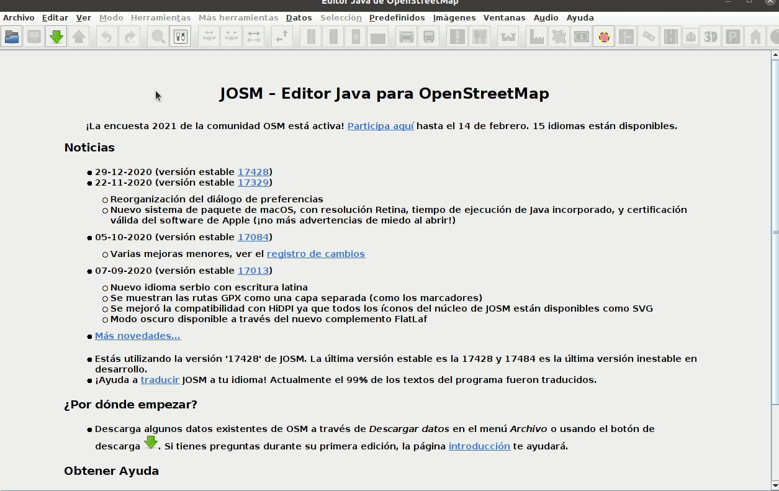This screenshot has width=779, height=491.
Task: Click the grayed-out Selección menu
Action: (x=341, y=17)
